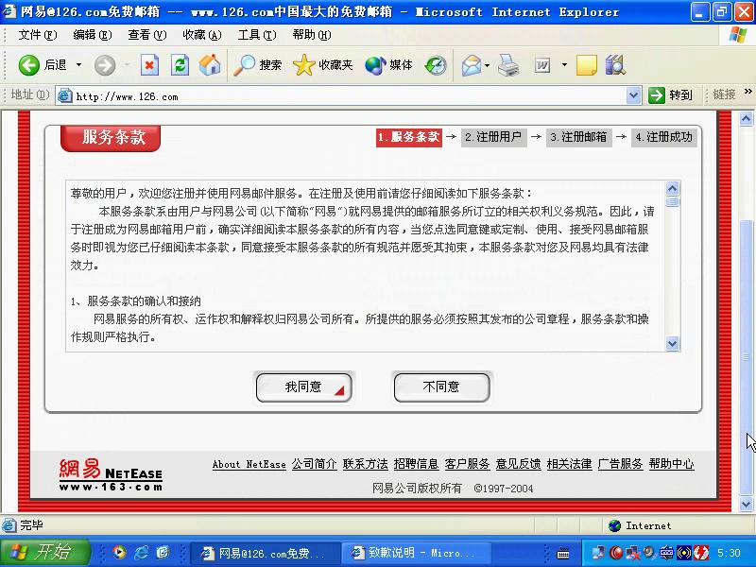The width and height of the screenshot is (756, 567).
Task: Click the page vertical scrollbar thumb
Action: pyautogui.click(x=746, y=357)
